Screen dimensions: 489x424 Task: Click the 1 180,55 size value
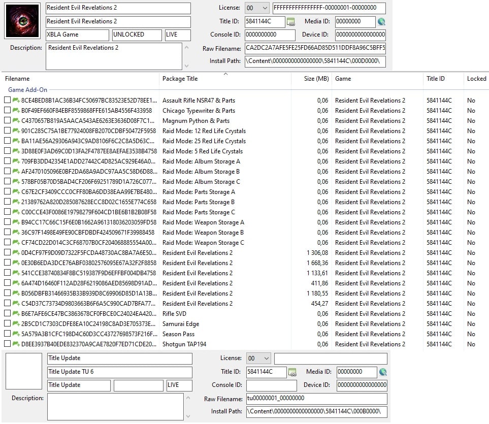(x=317, y=293)
